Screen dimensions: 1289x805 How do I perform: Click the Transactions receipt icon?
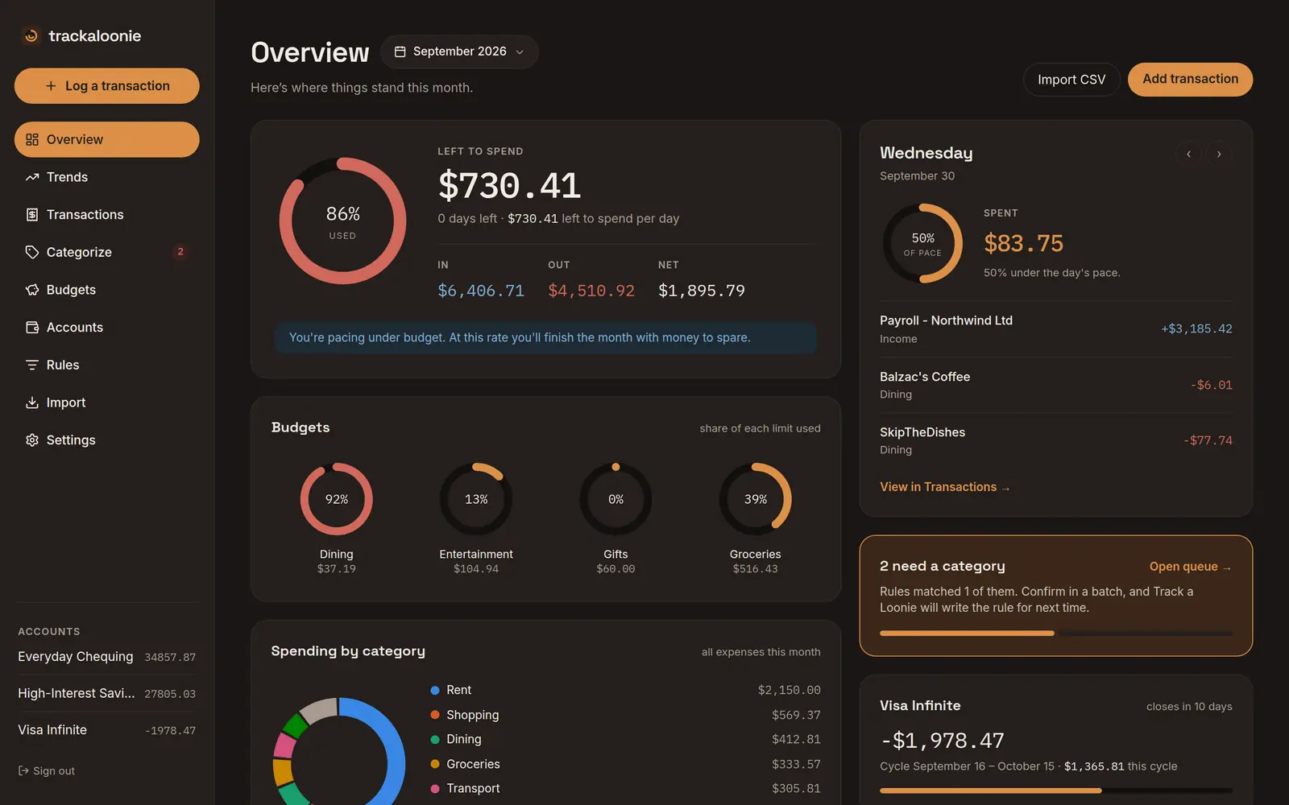(32, 215)
